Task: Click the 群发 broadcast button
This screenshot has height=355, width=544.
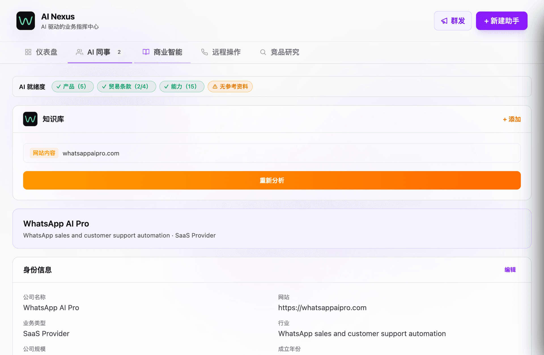Action: [x=453, y=21]
